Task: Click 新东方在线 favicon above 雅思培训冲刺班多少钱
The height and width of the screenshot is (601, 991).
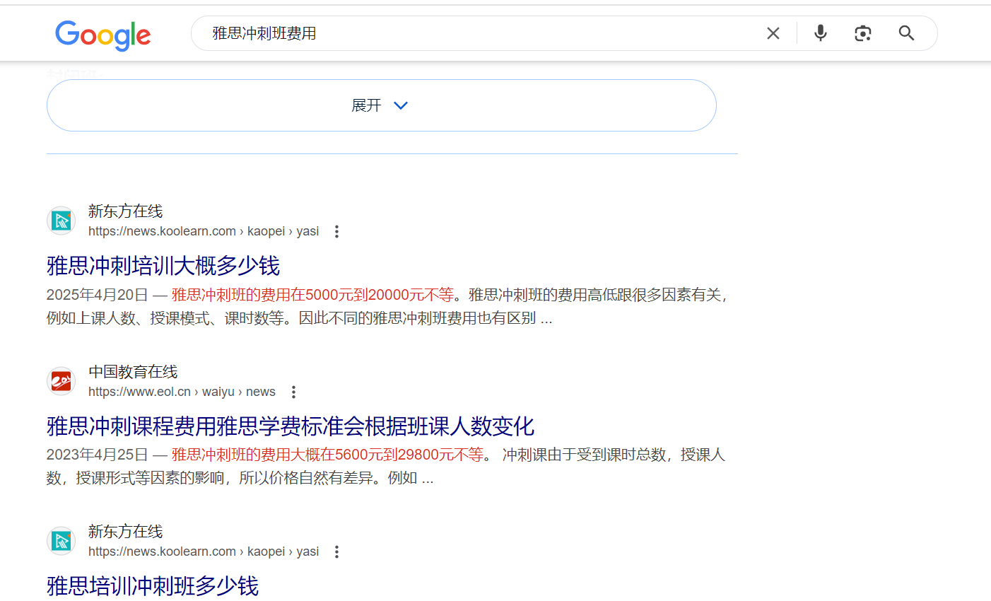Action: 61,541
